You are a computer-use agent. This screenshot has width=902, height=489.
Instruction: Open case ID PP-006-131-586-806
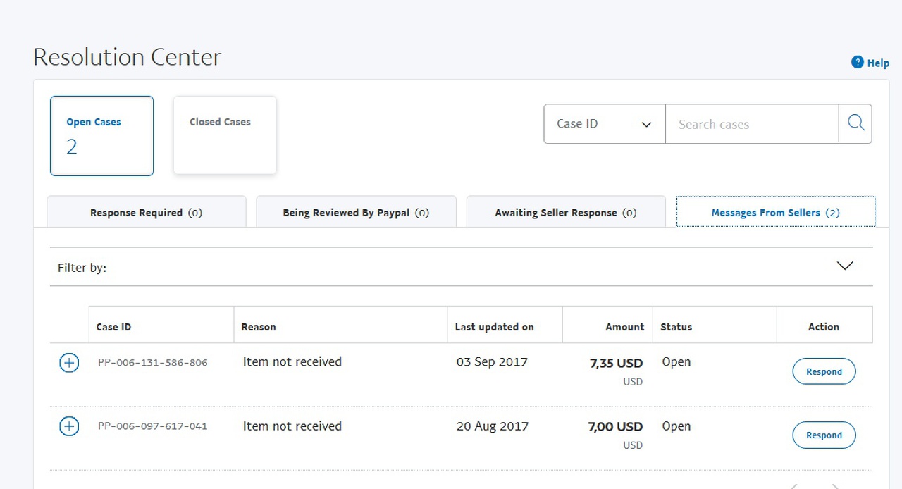(x=153, y=363)
